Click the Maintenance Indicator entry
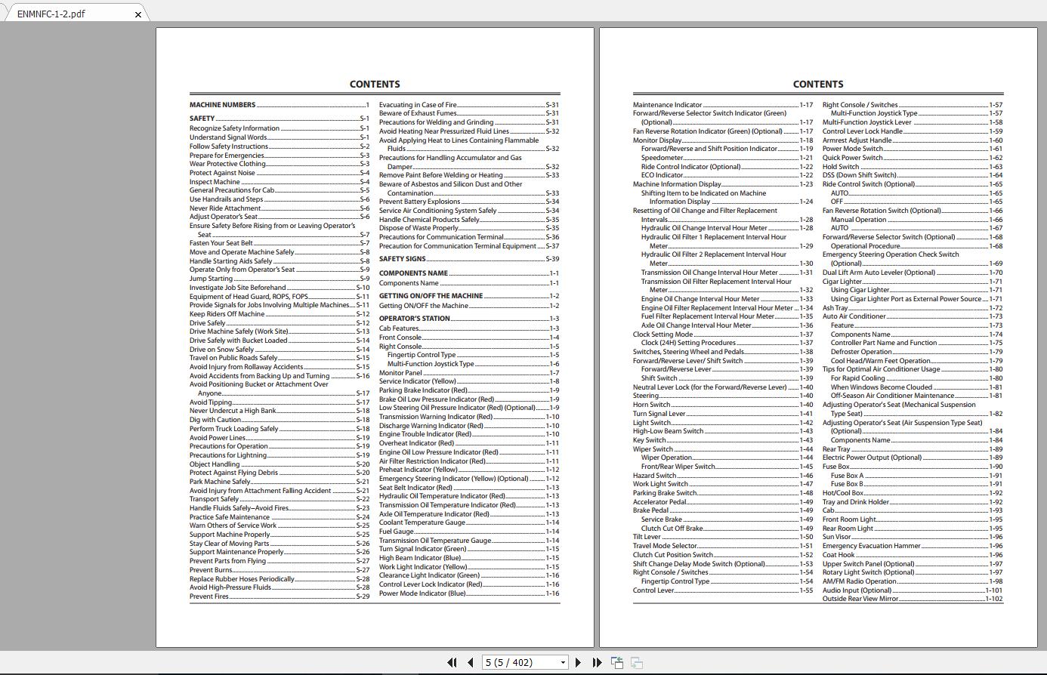The width and height of the screenshot is (1047, 675). (723, 105)
